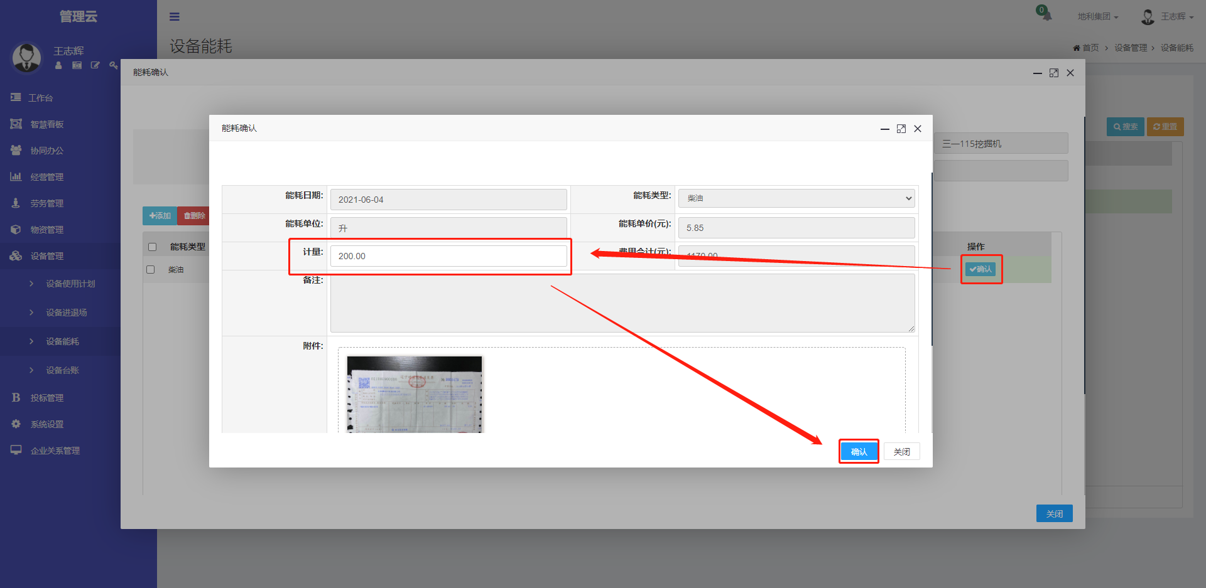Click the 系统设置 gear icon
The width and height of the screenshot is (1206, 588).
16,424
